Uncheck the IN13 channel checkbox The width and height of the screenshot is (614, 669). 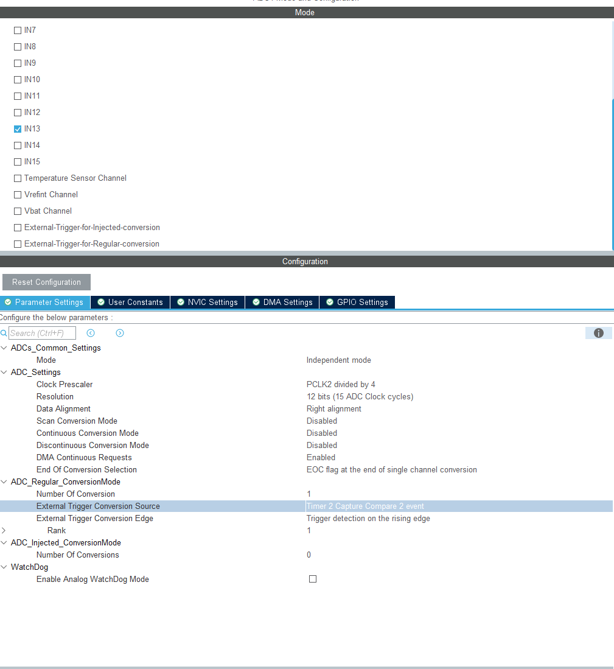point(18,129)
